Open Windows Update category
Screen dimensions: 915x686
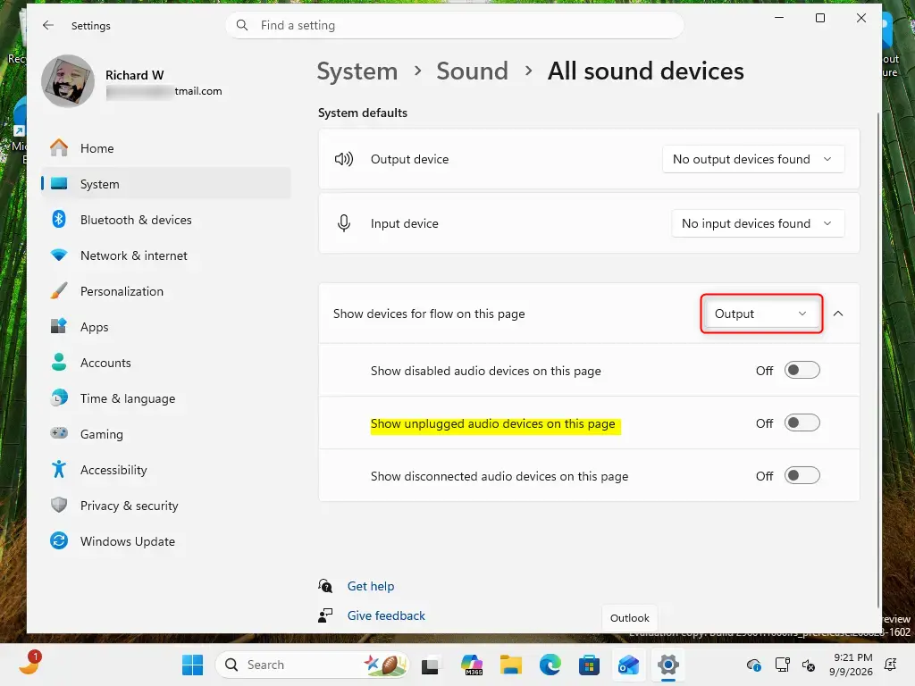(x=165, y=540)
